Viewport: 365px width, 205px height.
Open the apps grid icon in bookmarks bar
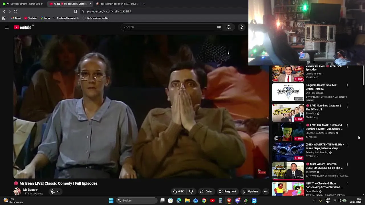(x=4, y=18)
